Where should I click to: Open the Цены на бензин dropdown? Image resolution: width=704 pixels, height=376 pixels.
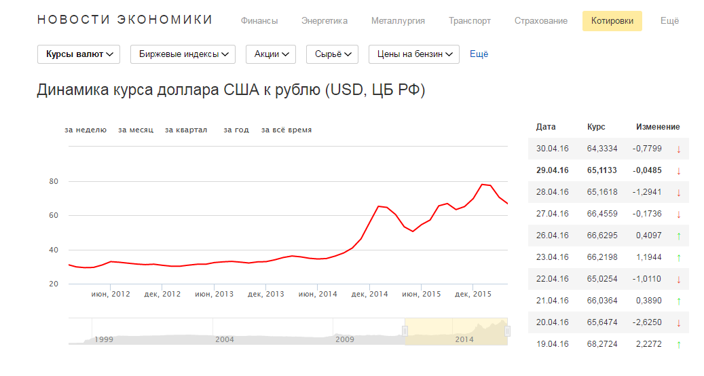point(414,54)
